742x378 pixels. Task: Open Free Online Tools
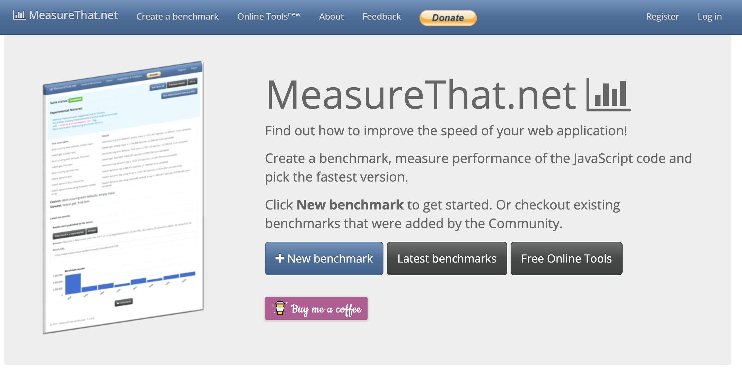(x=566, y=258)
